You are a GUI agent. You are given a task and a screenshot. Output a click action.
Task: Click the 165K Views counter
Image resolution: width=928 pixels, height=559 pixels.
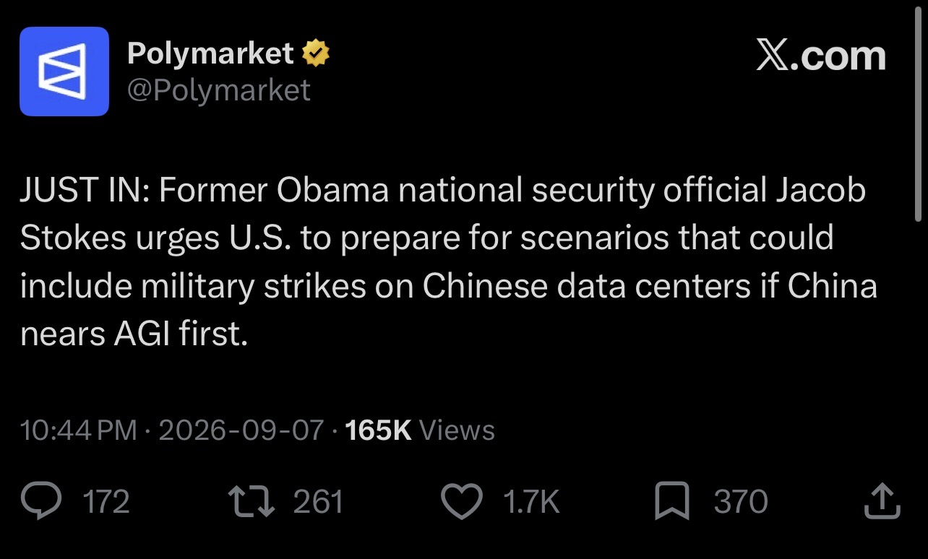point(420,430)
